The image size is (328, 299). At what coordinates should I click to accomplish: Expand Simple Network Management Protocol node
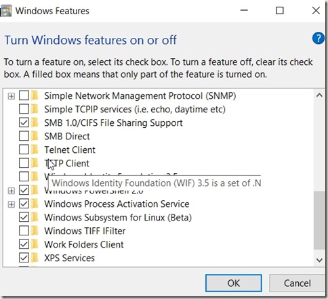pyautogui.click(x=11, y=96)
